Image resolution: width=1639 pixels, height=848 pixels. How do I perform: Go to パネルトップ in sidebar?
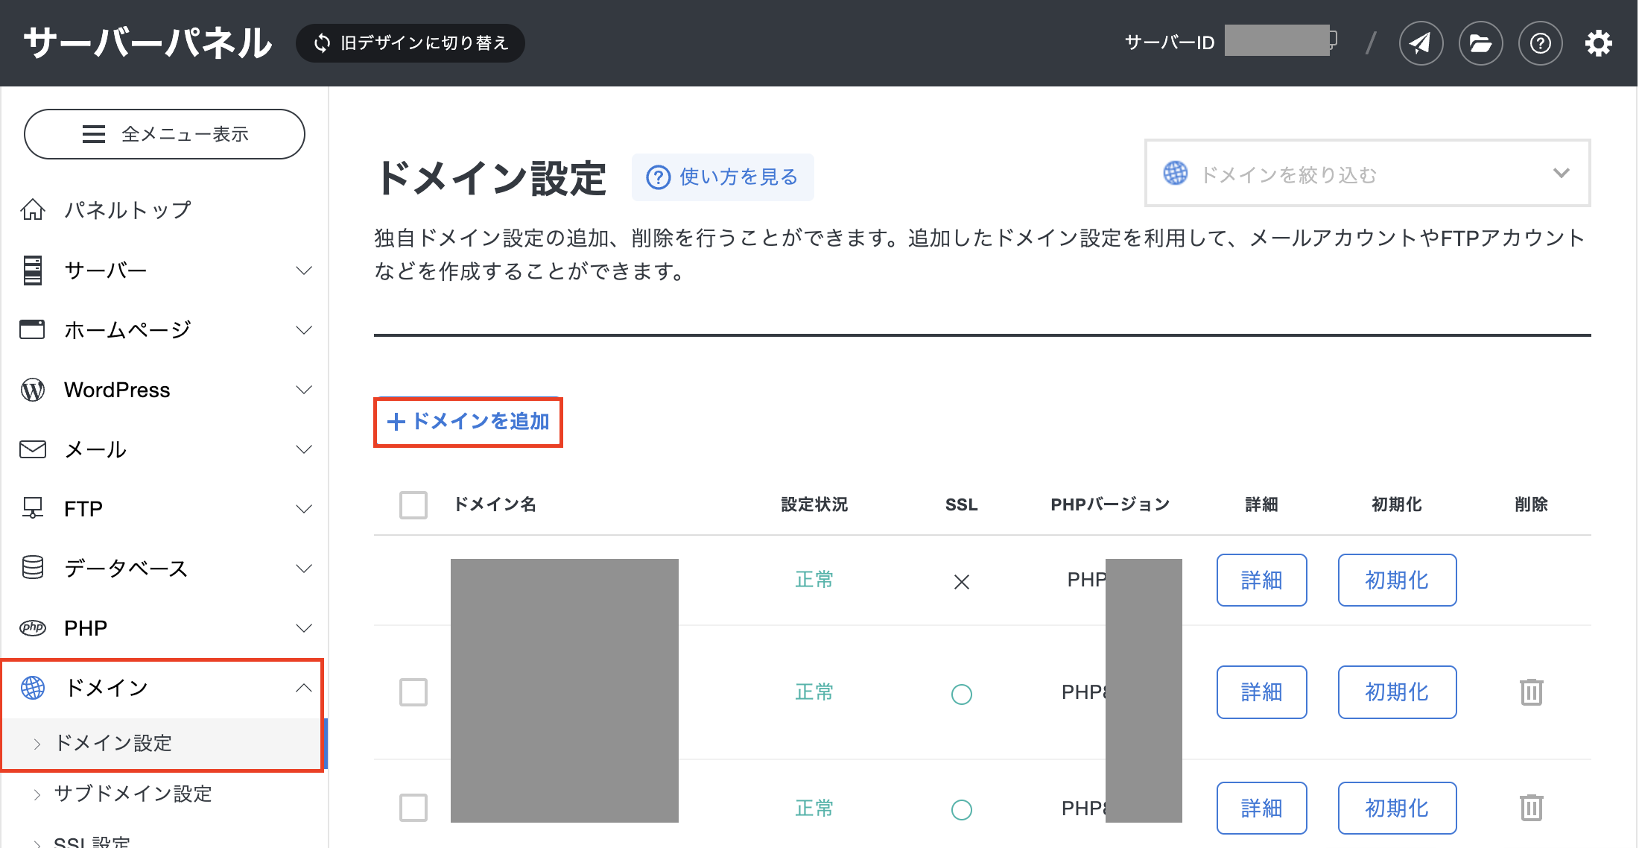(x=127, y=210)
